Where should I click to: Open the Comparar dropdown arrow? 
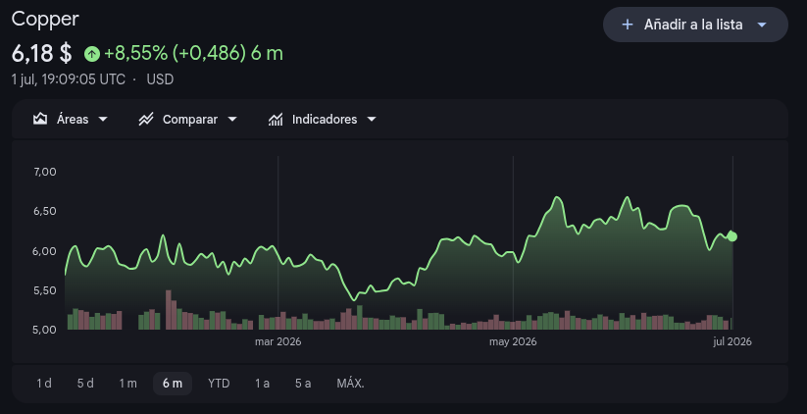pyautogui.click(x=232, y=119)
